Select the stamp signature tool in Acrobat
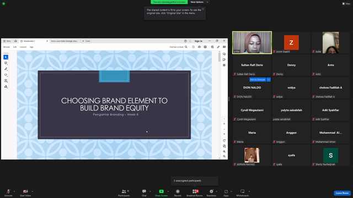This screenshot has width=353, height=198. pos(6,87)
